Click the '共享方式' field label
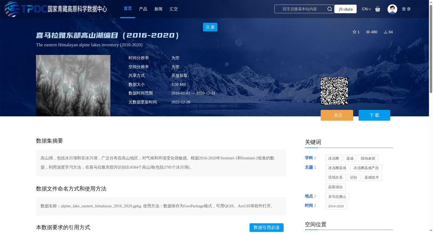 [137, 76]
